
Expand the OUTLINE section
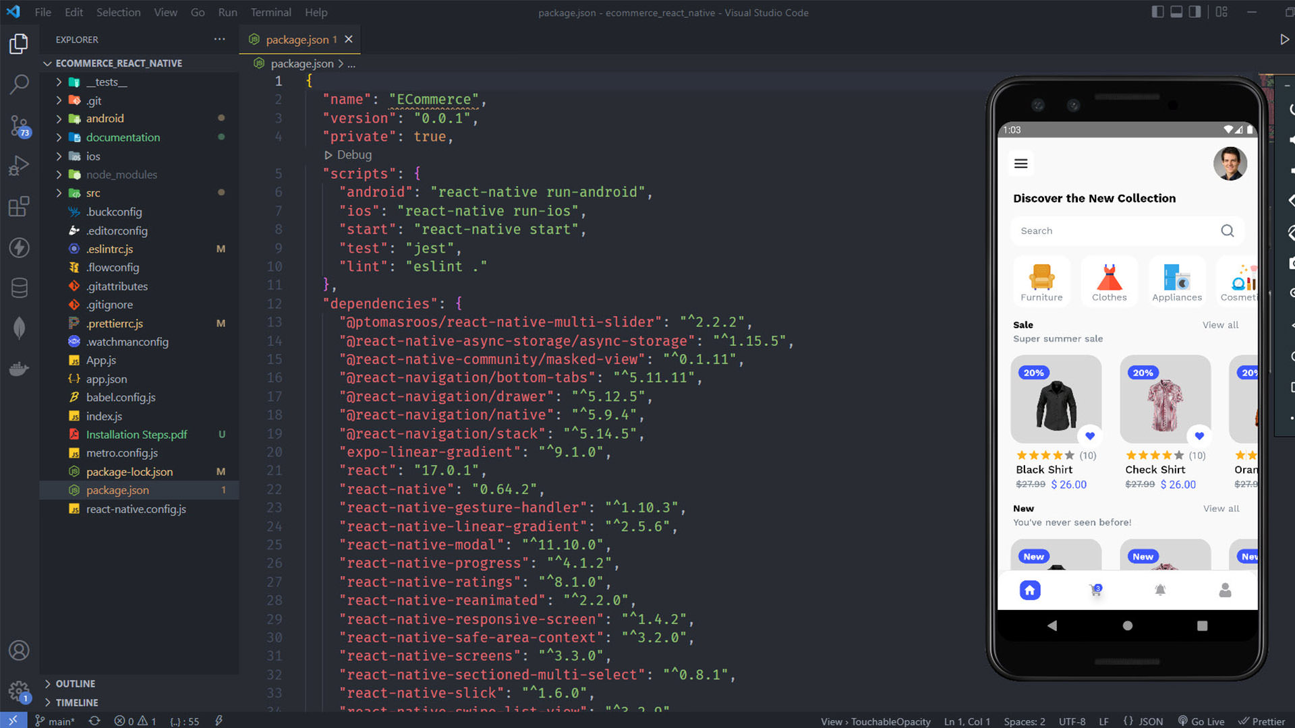pos(138,684)
